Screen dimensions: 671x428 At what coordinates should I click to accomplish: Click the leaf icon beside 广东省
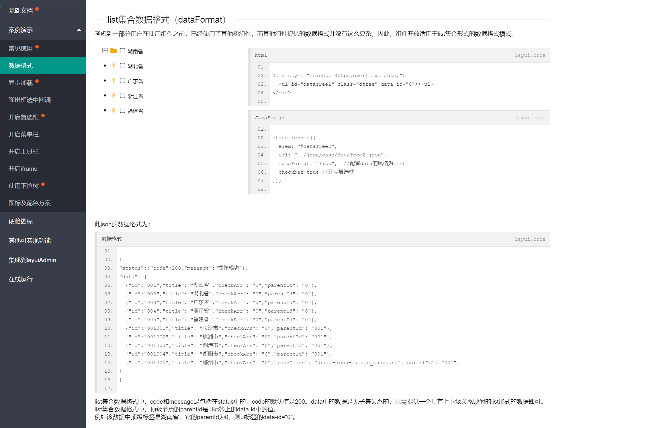click(114, 80)
